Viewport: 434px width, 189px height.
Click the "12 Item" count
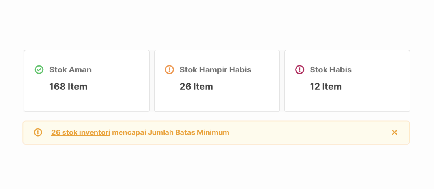tap(326, 87)
